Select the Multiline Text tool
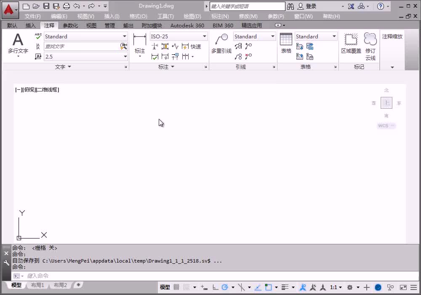Screen dimensions: 421x295 18,45
